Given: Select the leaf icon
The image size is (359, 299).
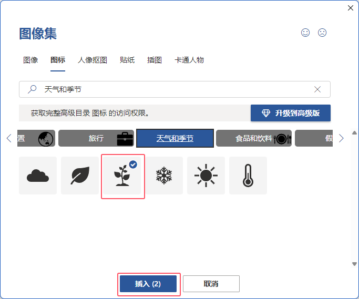Looking at the screenshot, I should click(80, 176).
